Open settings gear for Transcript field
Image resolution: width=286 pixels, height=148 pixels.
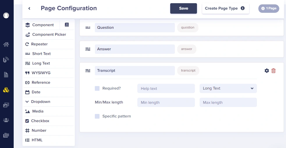click(x=267, y=71)
